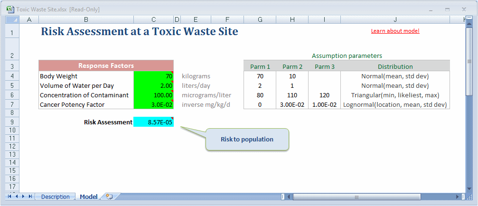Image resolution: width=478 pixels, height=206 pixels.
Task: Go to previous sheet tab arrow
Action: pyautogui.click(x=17, y=197)
